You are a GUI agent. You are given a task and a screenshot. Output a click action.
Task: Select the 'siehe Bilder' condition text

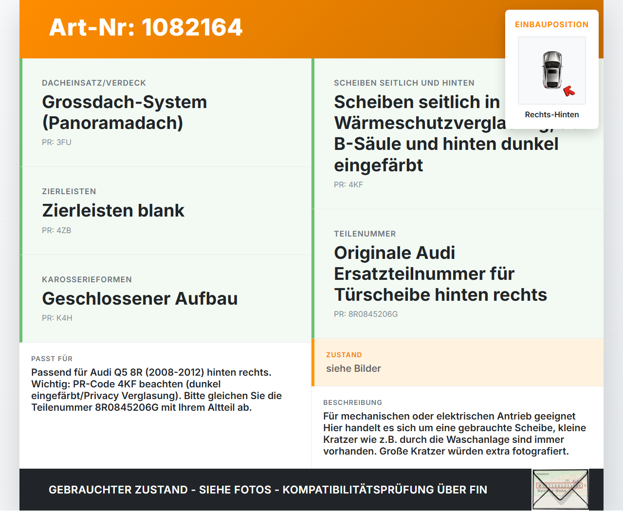click(353, 368)
